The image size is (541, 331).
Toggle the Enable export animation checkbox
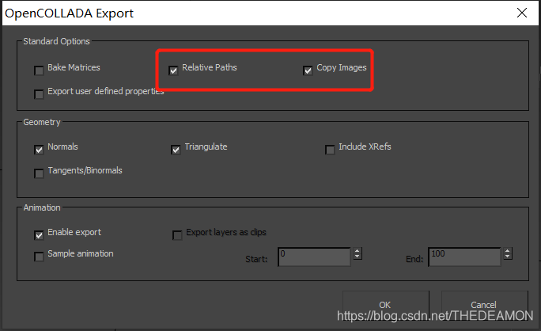tap(39, 235)
